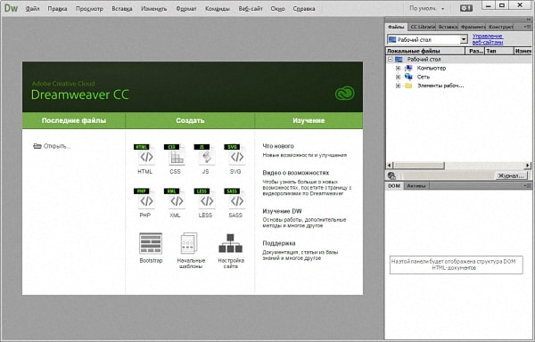Sort by Раз... size column header

tap(475, 51)
